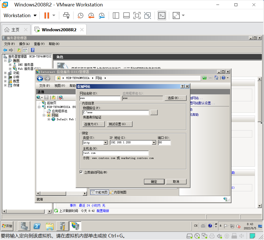Open the Workstation menu
The height and width of the screenshot is (240, 264).
coord(20,15)
